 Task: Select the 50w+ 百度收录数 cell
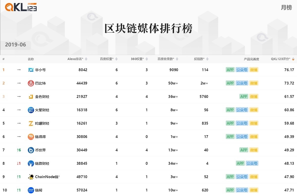pos(173,83)
